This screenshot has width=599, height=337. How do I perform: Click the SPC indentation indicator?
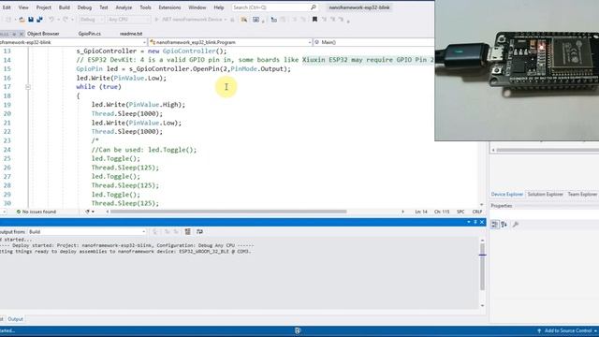coord(460,212)
